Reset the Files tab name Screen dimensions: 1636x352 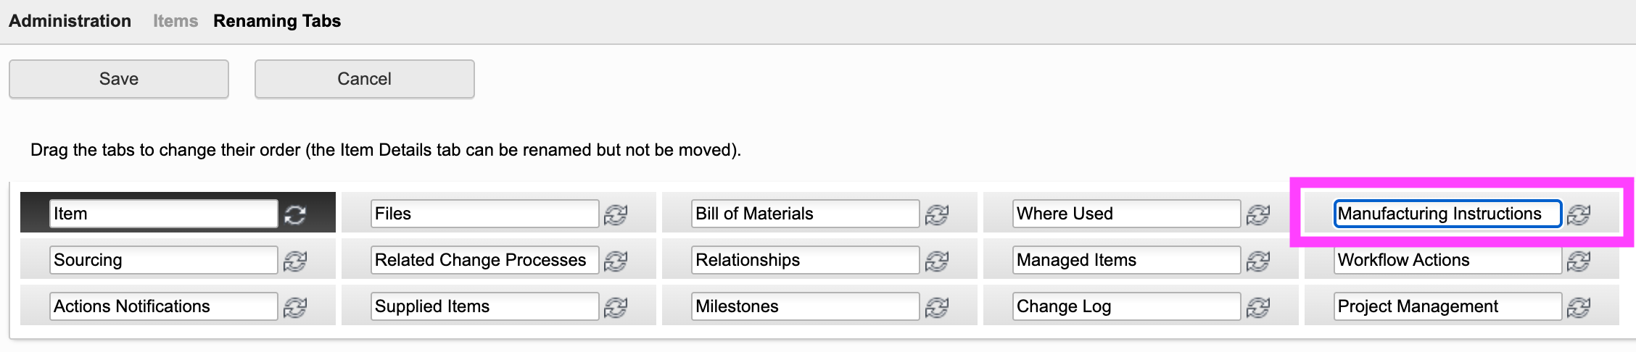coord(616,214)
